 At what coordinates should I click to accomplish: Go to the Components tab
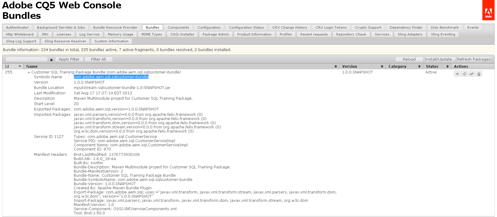[178, 27]
